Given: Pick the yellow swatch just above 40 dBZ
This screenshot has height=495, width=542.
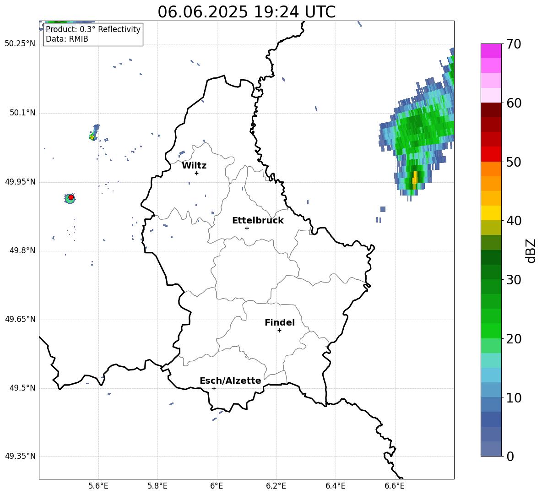Looking at the screenshot, I should [x=491, y=213].
